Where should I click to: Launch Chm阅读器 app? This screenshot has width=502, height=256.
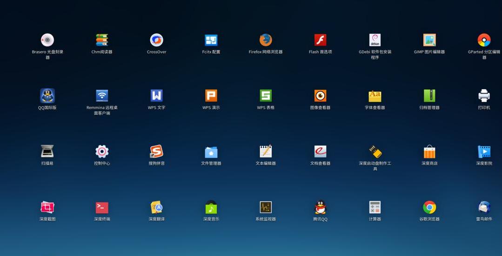tap(102, 40)
